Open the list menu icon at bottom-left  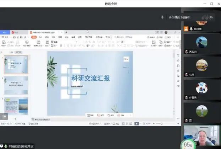(x=4, y=116)
